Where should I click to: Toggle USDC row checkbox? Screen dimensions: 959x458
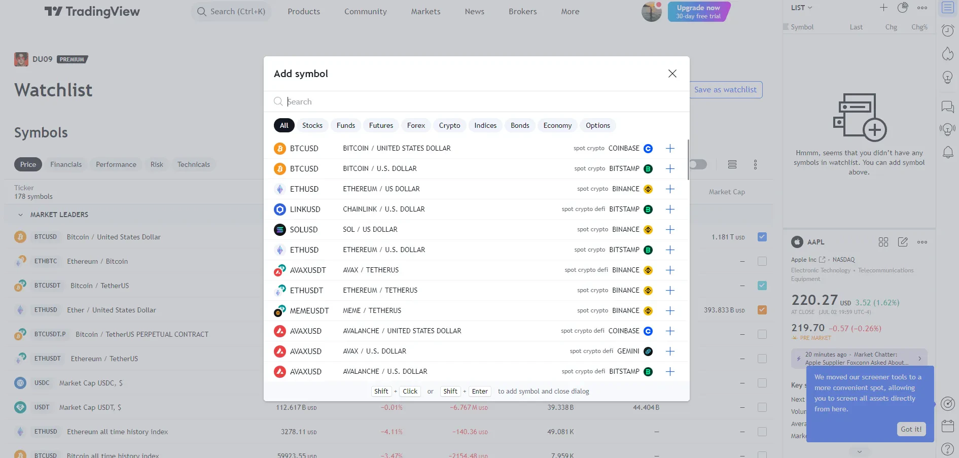(x=762, y=383)
